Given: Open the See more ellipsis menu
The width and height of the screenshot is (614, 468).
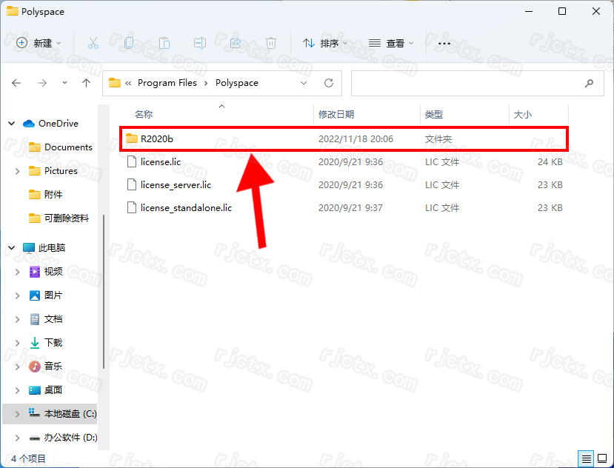Looking at the screenshot, I should [x=444, y=43].
